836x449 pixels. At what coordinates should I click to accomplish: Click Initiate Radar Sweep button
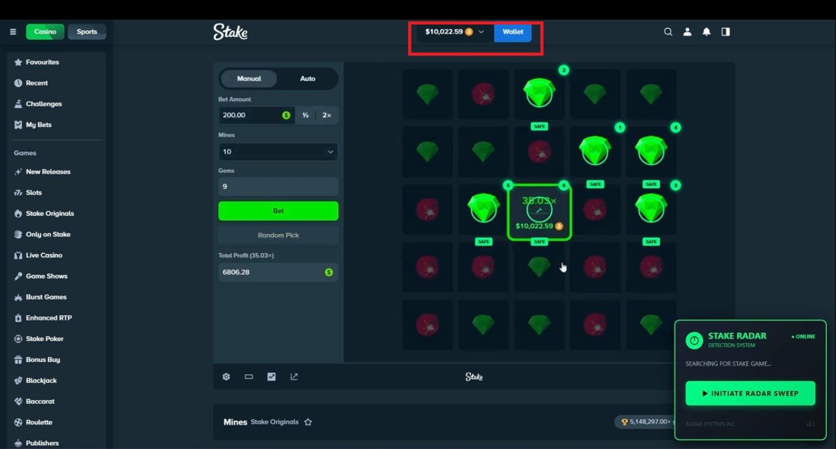[x=750, y=393]
